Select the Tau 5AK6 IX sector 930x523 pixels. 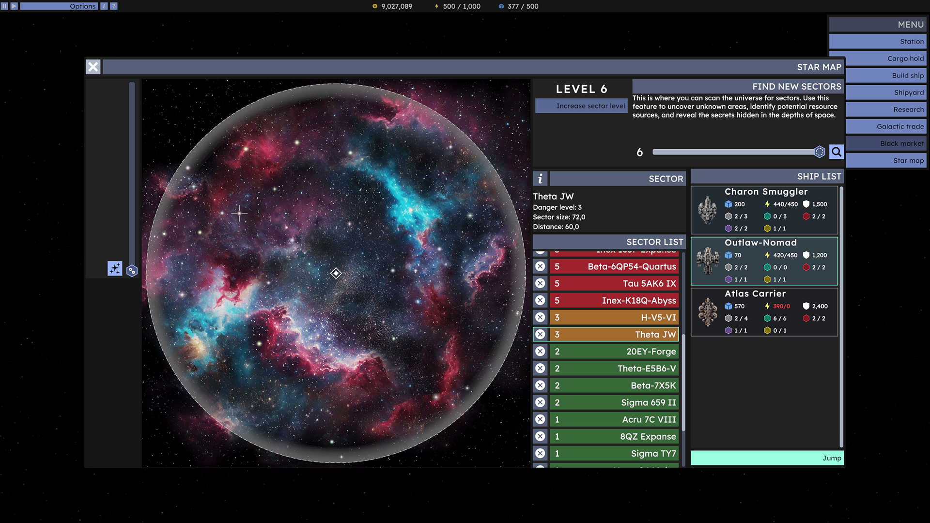614,283
